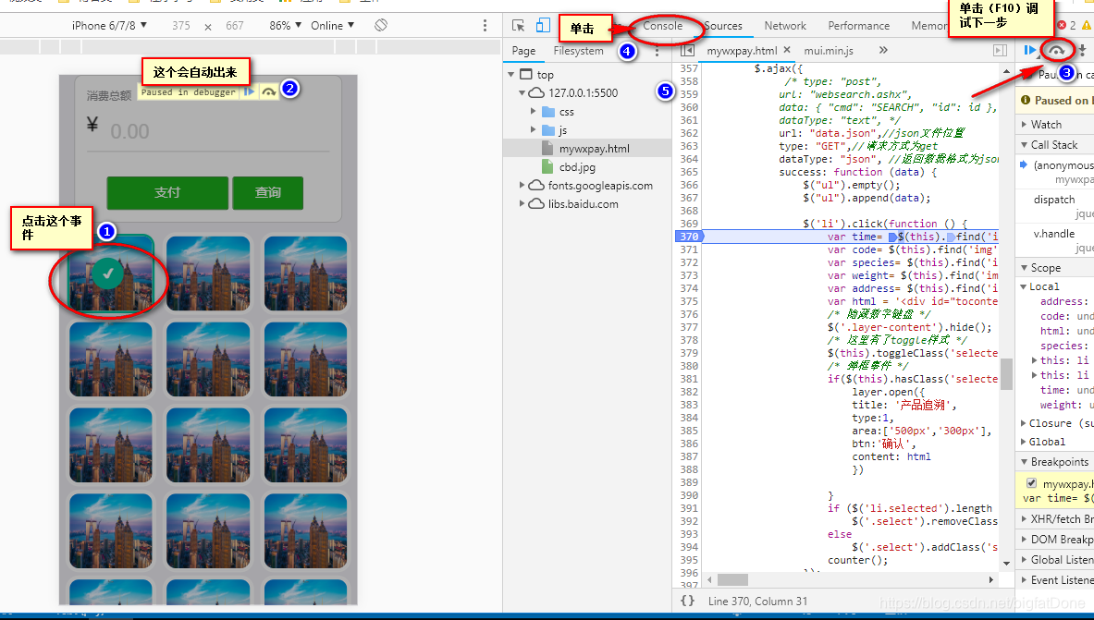The image size is (1094, 620).
Task: Resume script execution in DevTools debugger
Action: [x=1029, y=50]
